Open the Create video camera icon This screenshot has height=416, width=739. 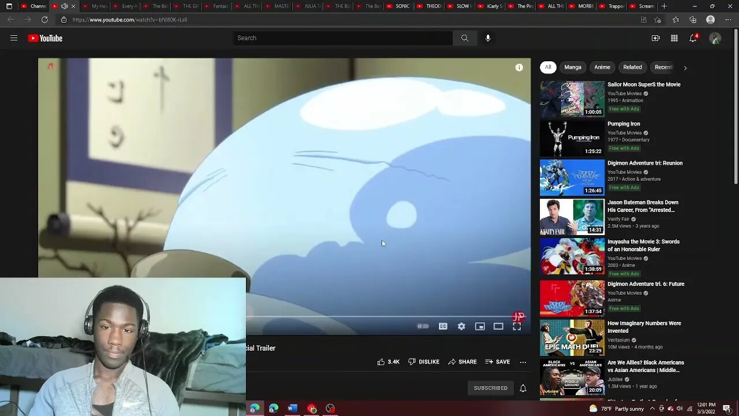656,38
